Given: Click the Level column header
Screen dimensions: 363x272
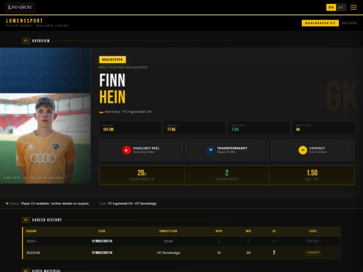Looking at the screenshot, I should pyautogui.click(x=313, y=231).
